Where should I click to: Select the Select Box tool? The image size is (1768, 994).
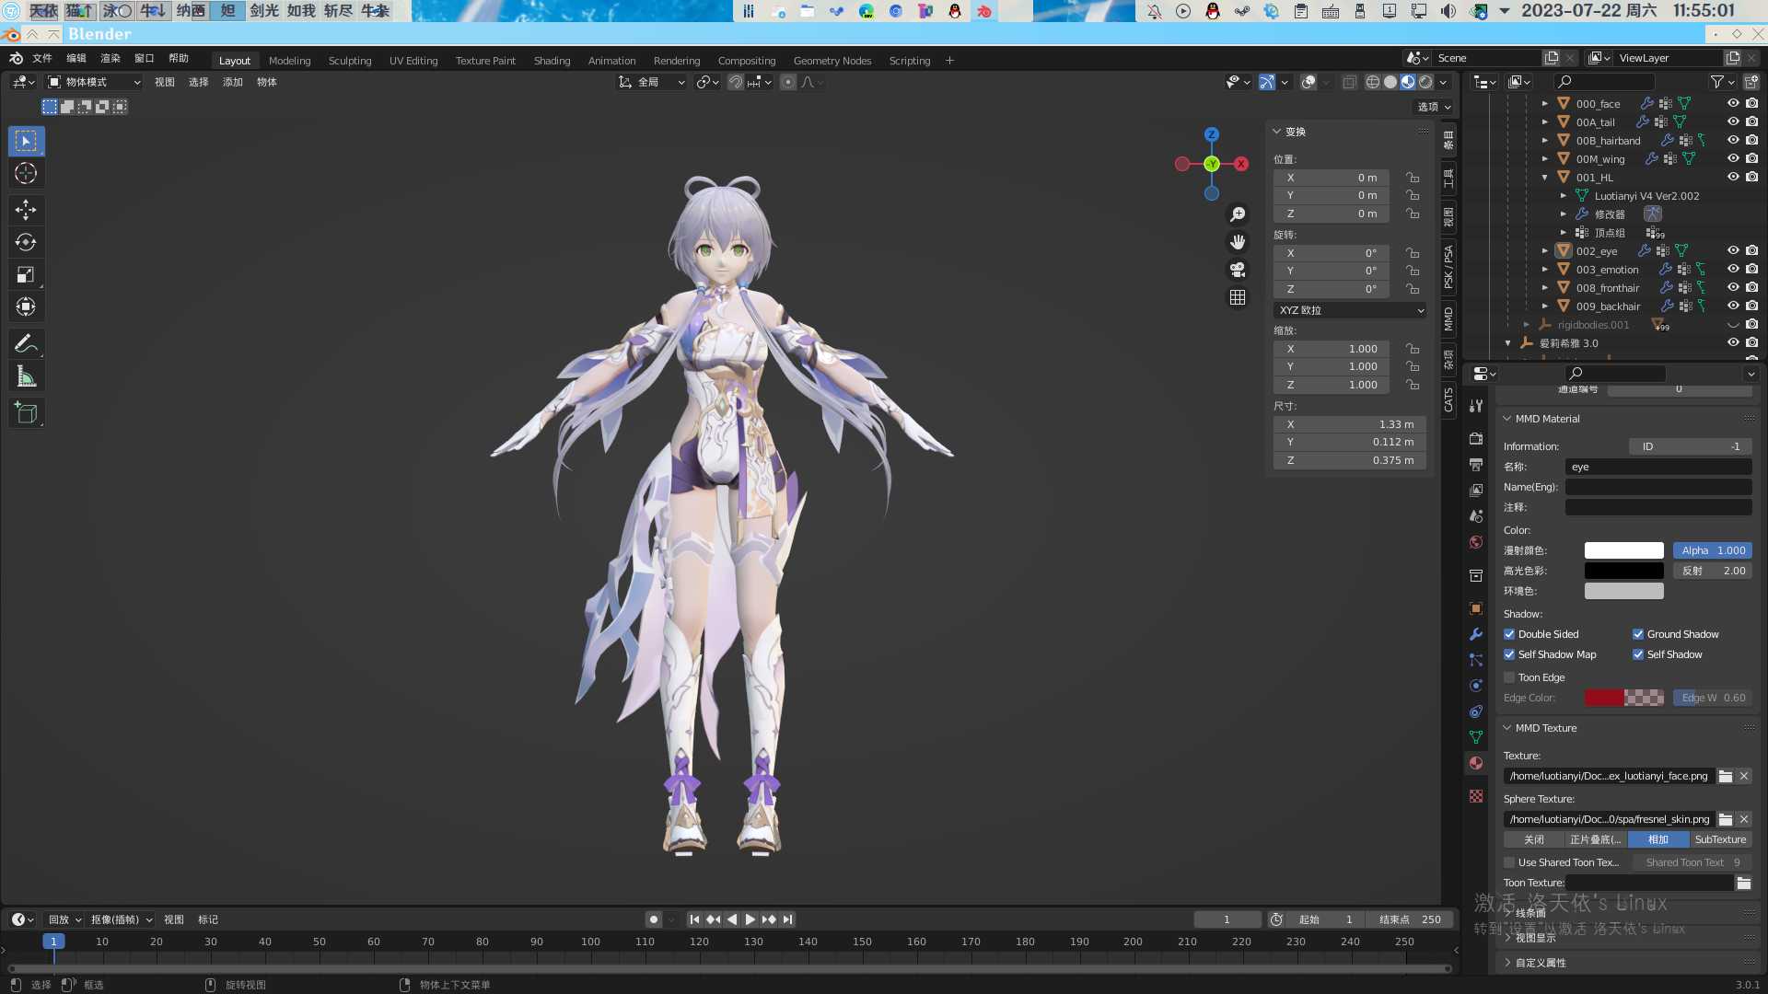click(26, 141)
